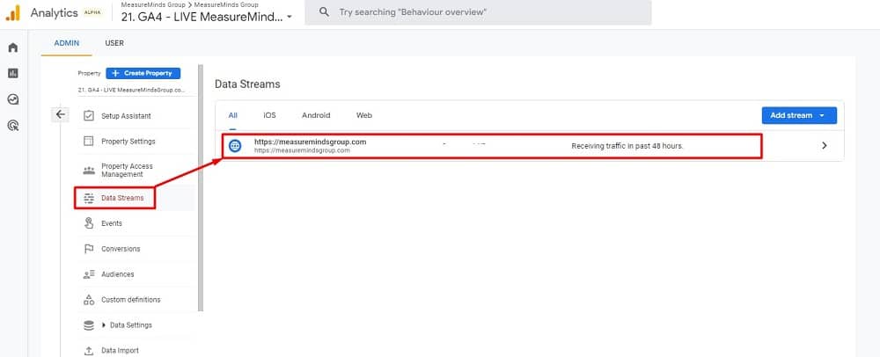Switch to the USER tab
The width and height of the screenshot is (880, 357).
(114, 42)
